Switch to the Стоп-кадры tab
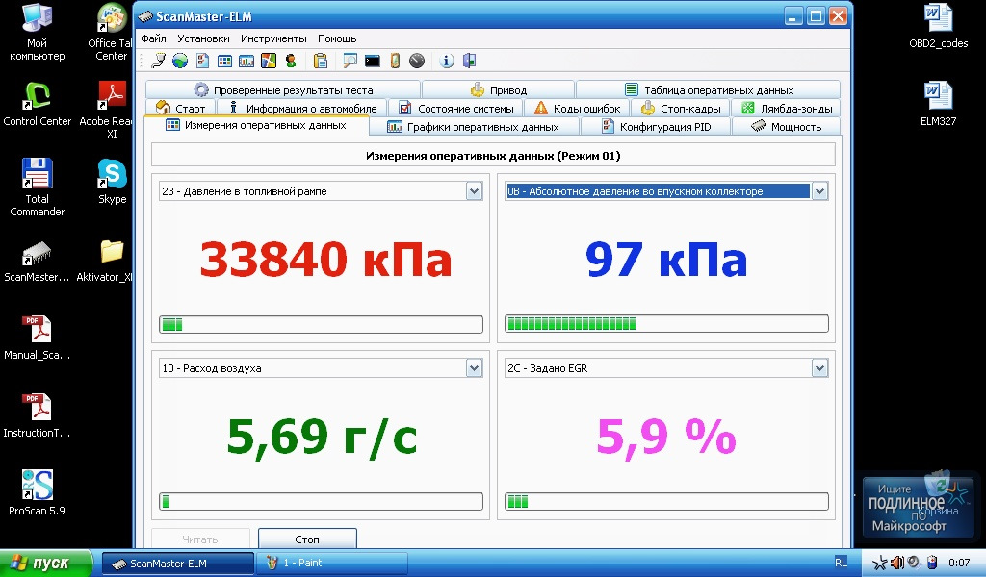 coord(681,108)
